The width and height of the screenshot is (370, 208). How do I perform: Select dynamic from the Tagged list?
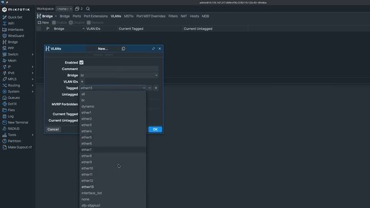click(x=113, y=106)
